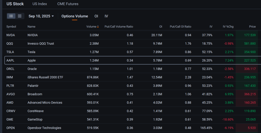Click Apple's price 227.525

pos(250,61)
